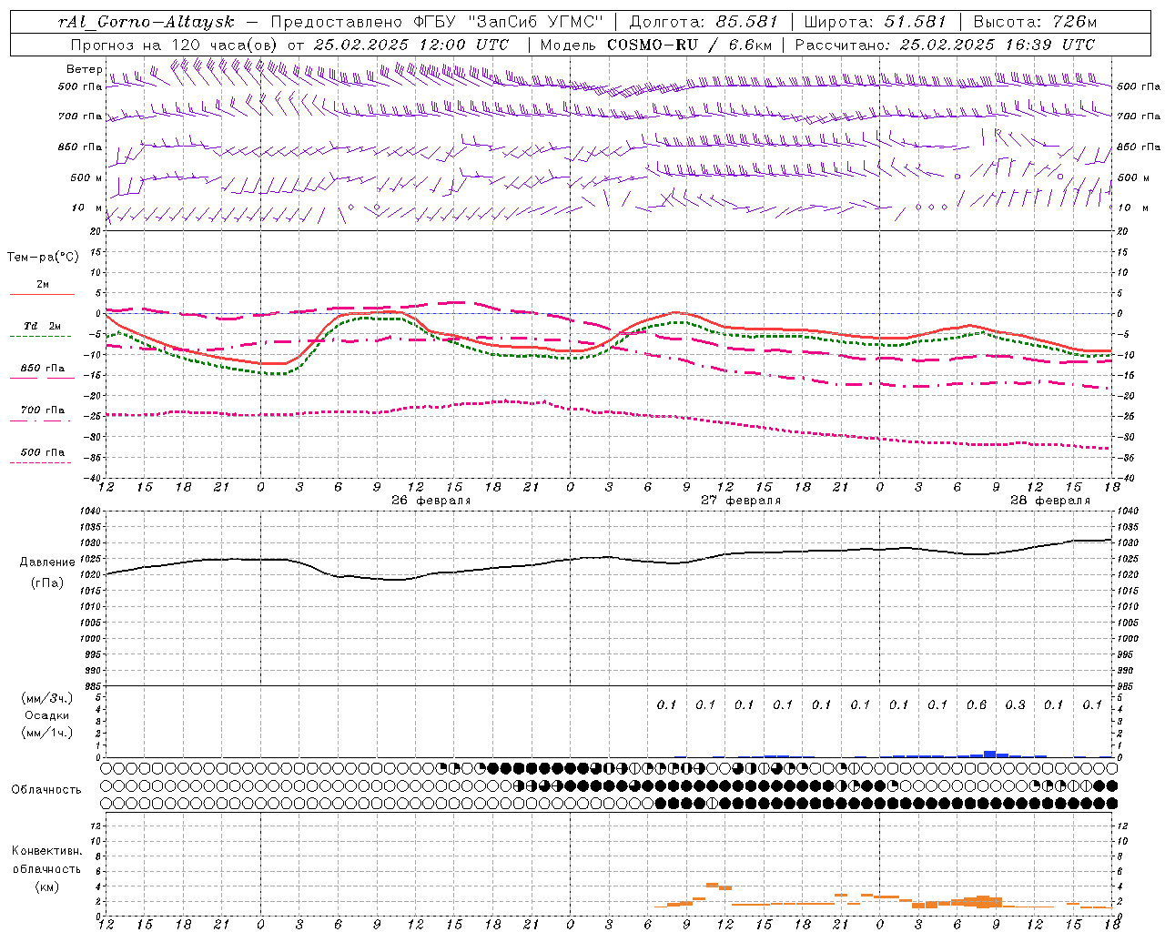Click the 0.6 precipitation amount value

(x=977, y=704)
